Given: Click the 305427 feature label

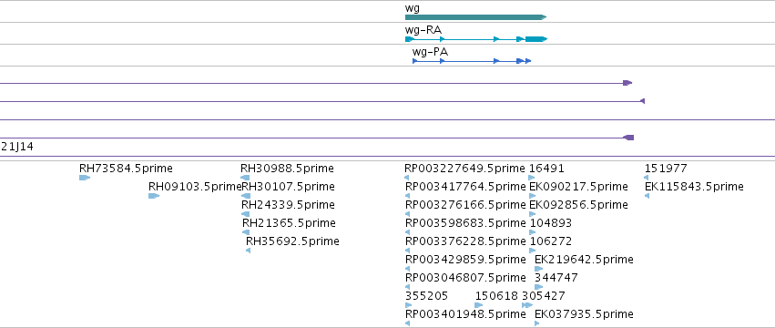Looking at the screenshot, I should pos(543,296).
